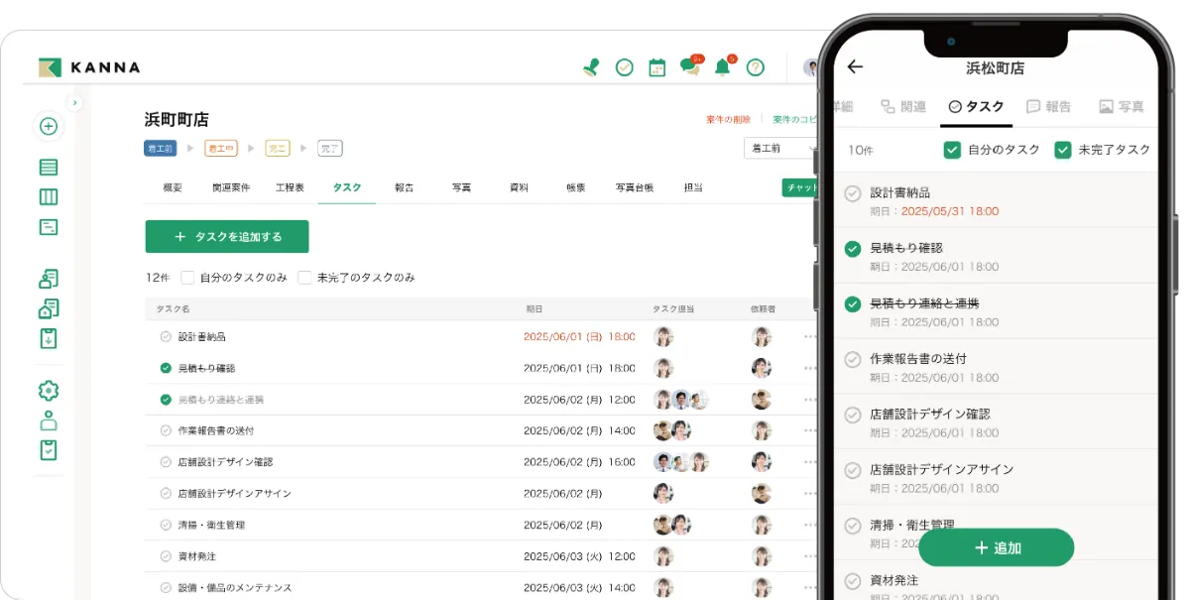
Task: Switch to 写真台帳 tab
Action: pyautogui.click(x=634, y=186)
